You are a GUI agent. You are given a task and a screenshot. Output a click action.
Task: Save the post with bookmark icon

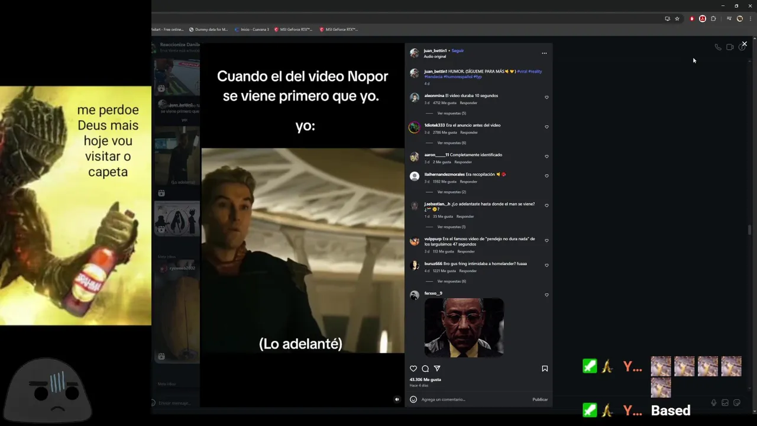[545, 369]
